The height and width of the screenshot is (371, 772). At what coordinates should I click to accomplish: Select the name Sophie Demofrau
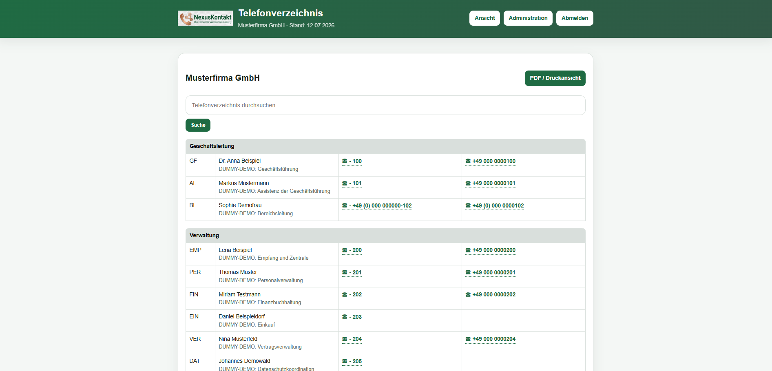pyautogui.click(x=240, y=205)
